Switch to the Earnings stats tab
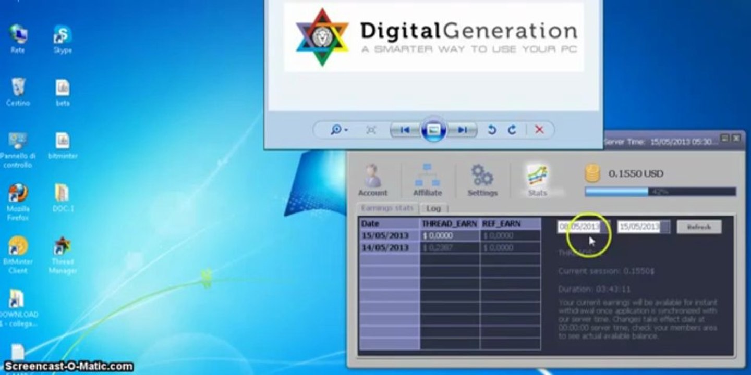The image size is (751, 375). pos(387,208)
